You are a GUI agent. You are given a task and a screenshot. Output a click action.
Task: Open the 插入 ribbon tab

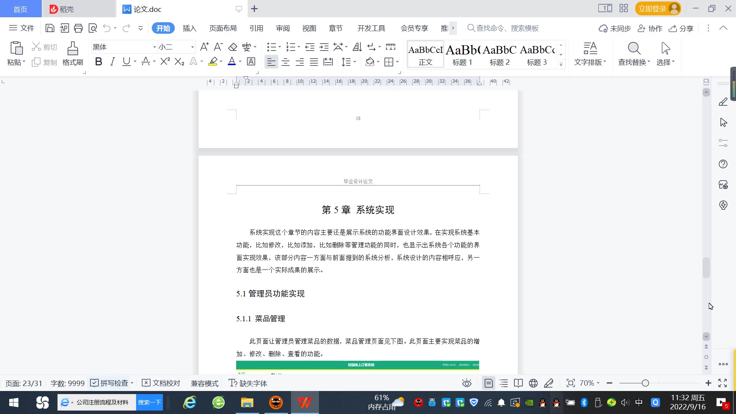tap(189, 28)
